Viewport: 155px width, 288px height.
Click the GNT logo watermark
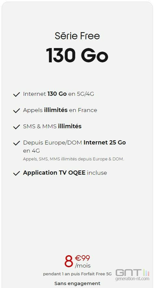coord(132,275)
